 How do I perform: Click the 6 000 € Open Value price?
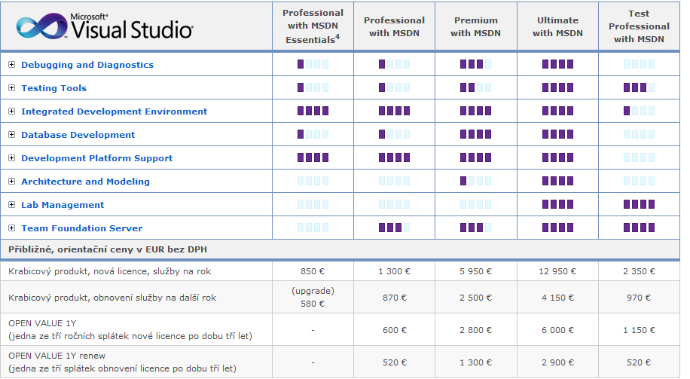[x=557, y=330]
